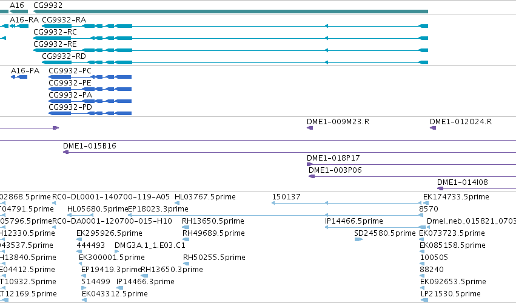The height and width of the screenshot is (303, 516).
Task: Click the IP14466.5prime EST label
Action: coord(353,221)
